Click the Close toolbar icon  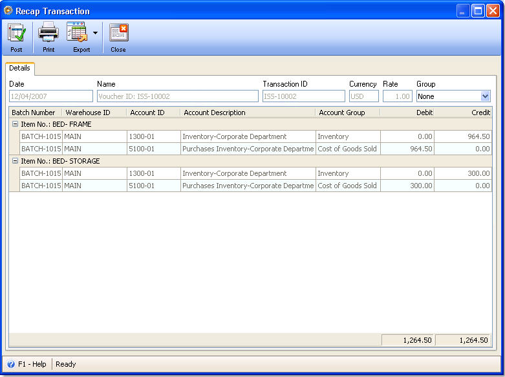(x=118, y=32)
